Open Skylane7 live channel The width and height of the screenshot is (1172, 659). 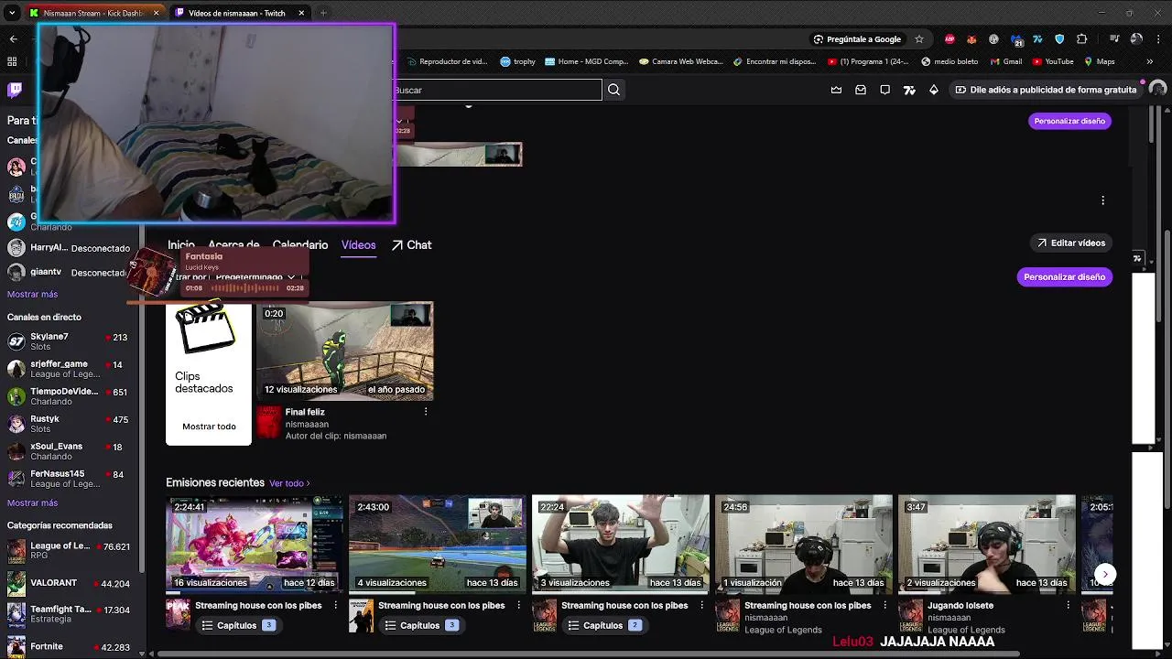68,341
